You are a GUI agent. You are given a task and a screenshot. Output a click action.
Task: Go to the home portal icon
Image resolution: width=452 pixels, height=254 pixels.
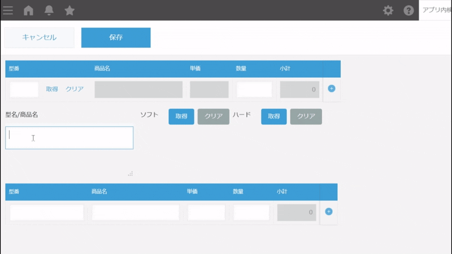28,10
